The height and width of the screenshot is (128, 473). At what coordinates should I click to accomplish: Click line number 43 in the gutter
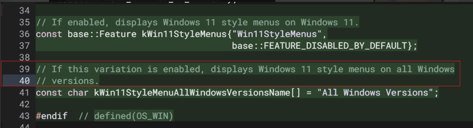(24, 116)
